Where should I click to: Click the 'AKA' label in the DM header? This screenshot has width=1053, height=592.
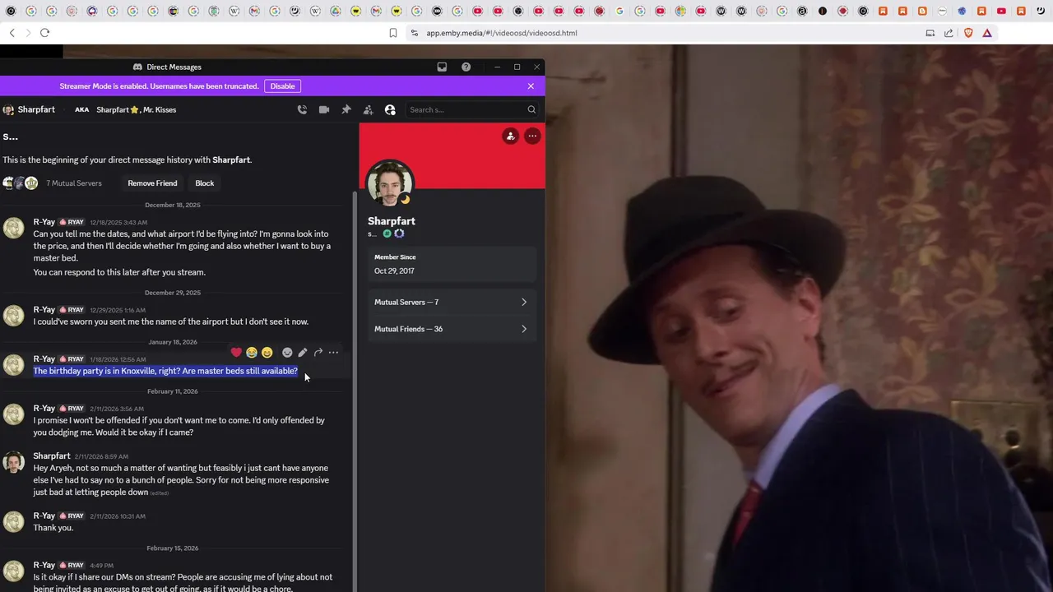click(82, 109)
